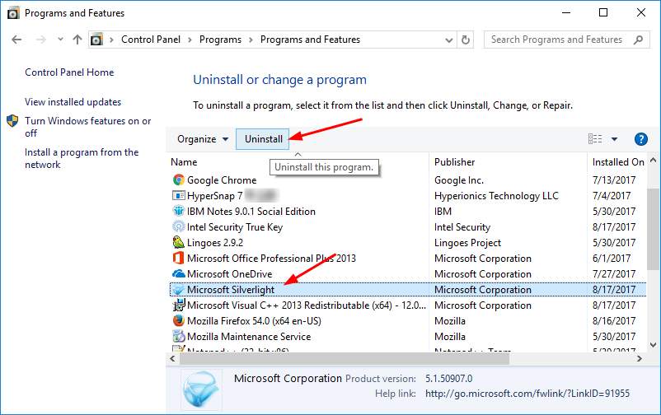This screenshot has width=661, height=415.
Task: Click the horizontal scrollbar right arrow
Action: click(x=640, y=358)
